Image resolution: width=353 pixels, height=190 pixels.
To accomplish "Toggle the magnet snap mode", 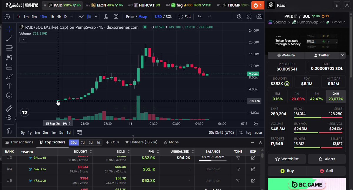I will click(9, 131).
